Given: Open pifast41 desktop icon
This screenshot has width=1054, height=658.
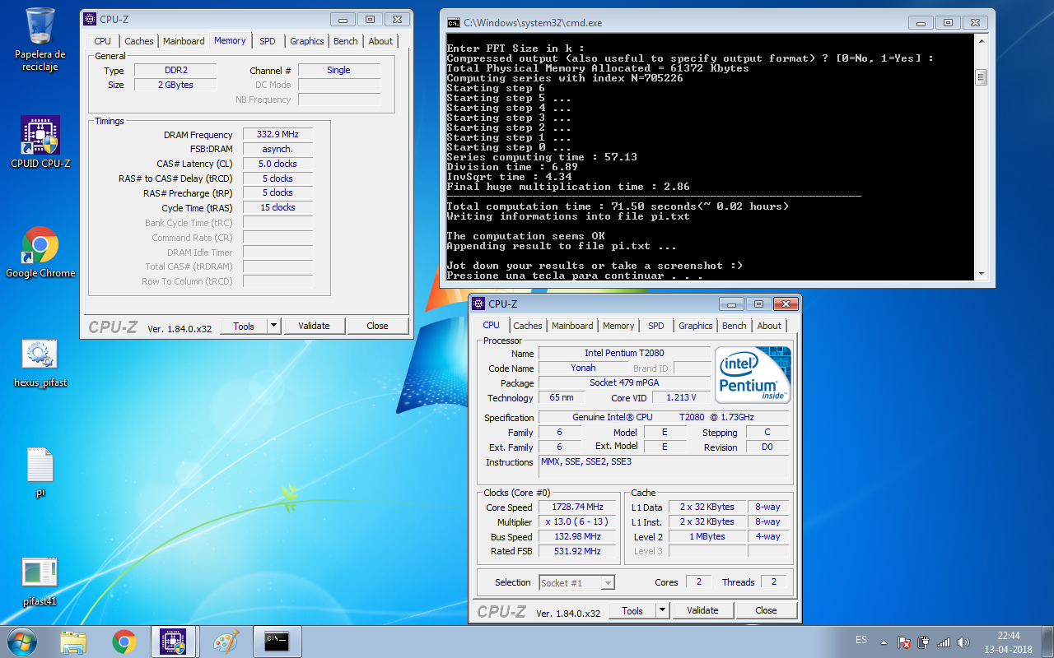Looking at the screenshot, I should point(40,582).
